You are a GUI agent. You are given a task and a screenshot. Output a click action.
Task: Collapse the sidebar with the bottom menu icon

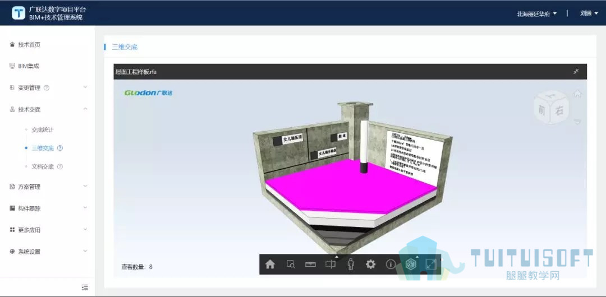click(85, 287)
